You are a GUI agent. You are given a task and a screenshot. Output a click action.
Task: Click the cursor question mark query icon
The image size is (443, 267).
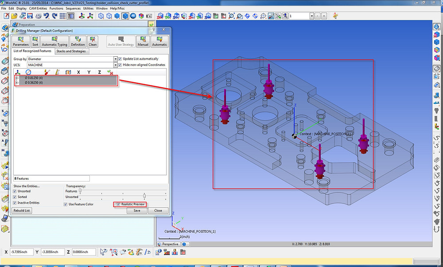tap(104, 252)
